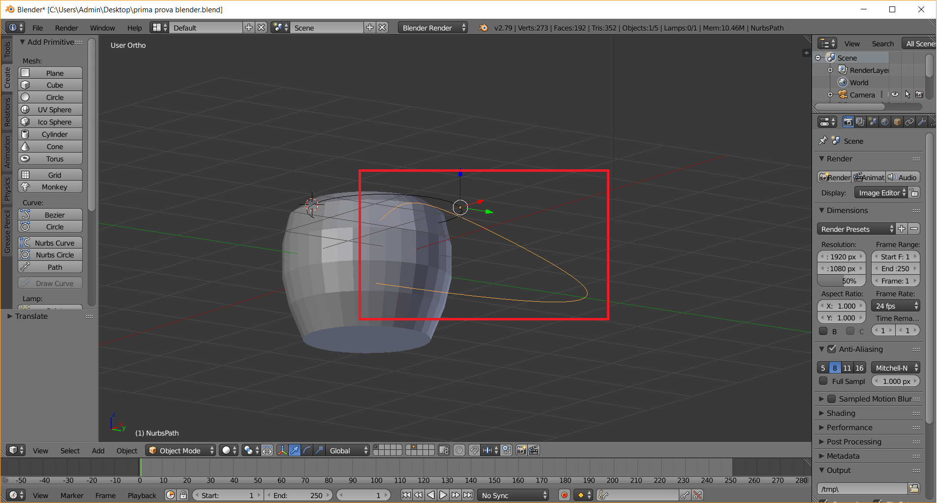The height and width of the screenshot is (503, 938).
Task: Toggle Camera visibility eye in outliner
Action: coord(895,94)
